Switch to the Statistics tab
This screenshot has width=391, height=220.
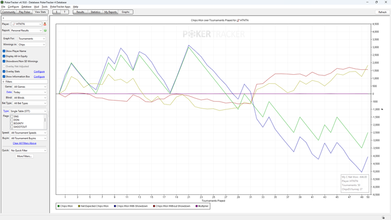(96, 12)
